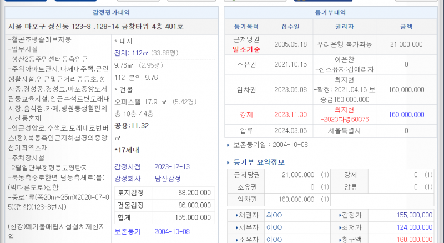Image resolution: width=444 pixels, height=243 pixels.
Task: Click the 감정평가내역 panel header
Action: [x=112, y=12]
